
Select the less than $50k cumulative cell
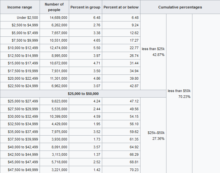click(179, 94)
